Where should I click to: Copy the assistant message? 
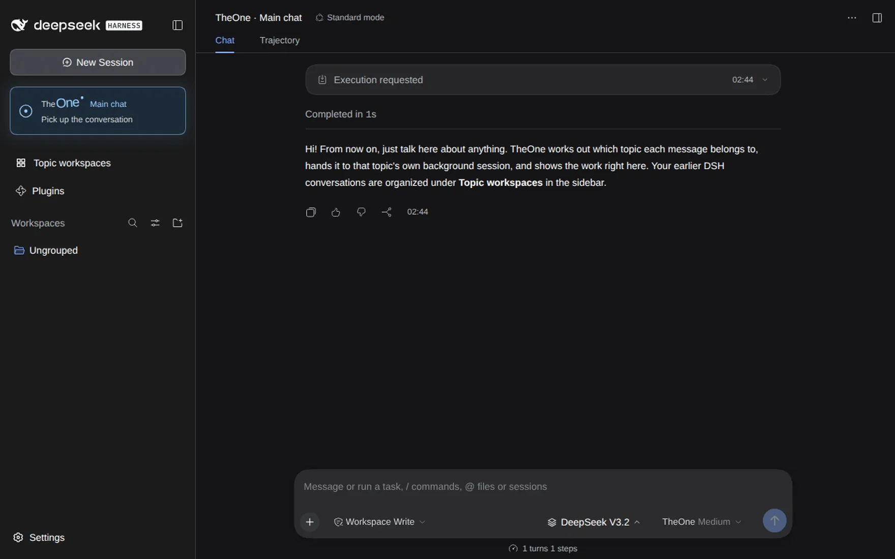click(311, 212)
